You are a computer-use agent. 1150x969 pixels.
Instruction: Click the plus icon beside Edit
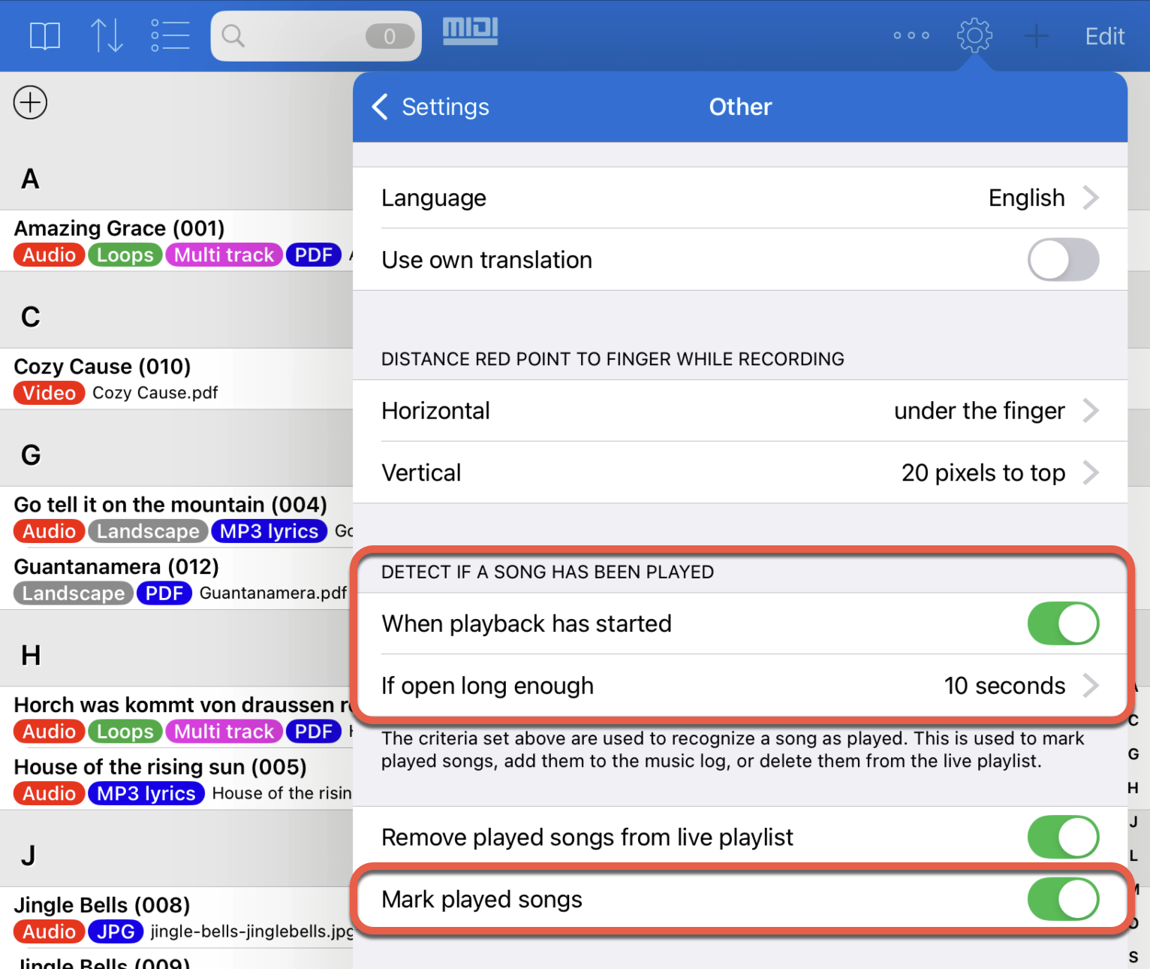click(x=1036, y=36)
